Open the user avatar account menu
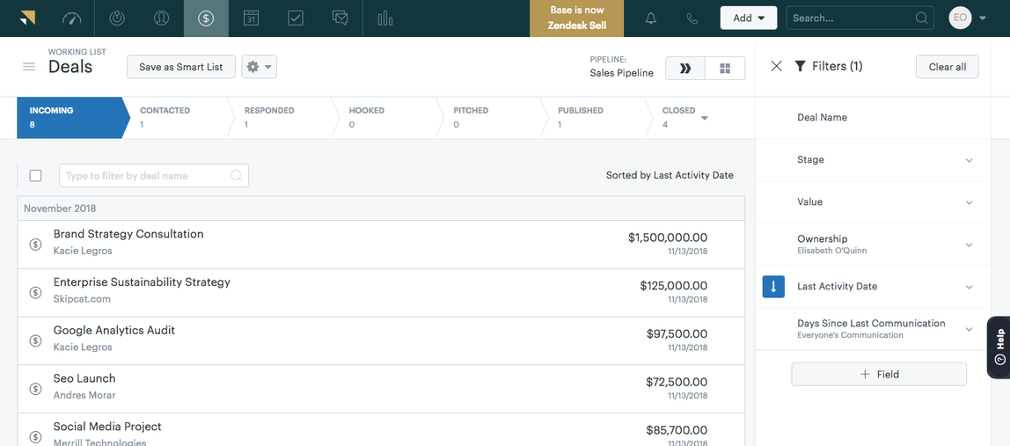The image size is (1010, 446). coord(968,18)
